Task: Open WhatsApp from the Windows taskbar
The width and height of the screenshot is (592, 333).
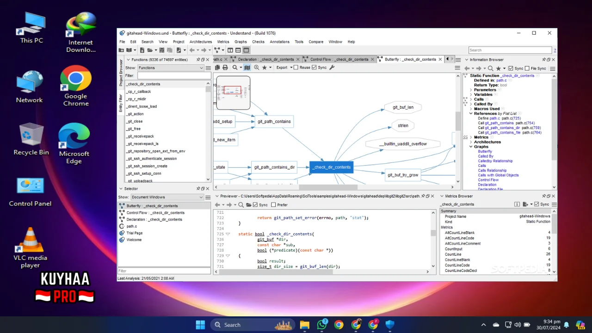Action: coord(322,325)
